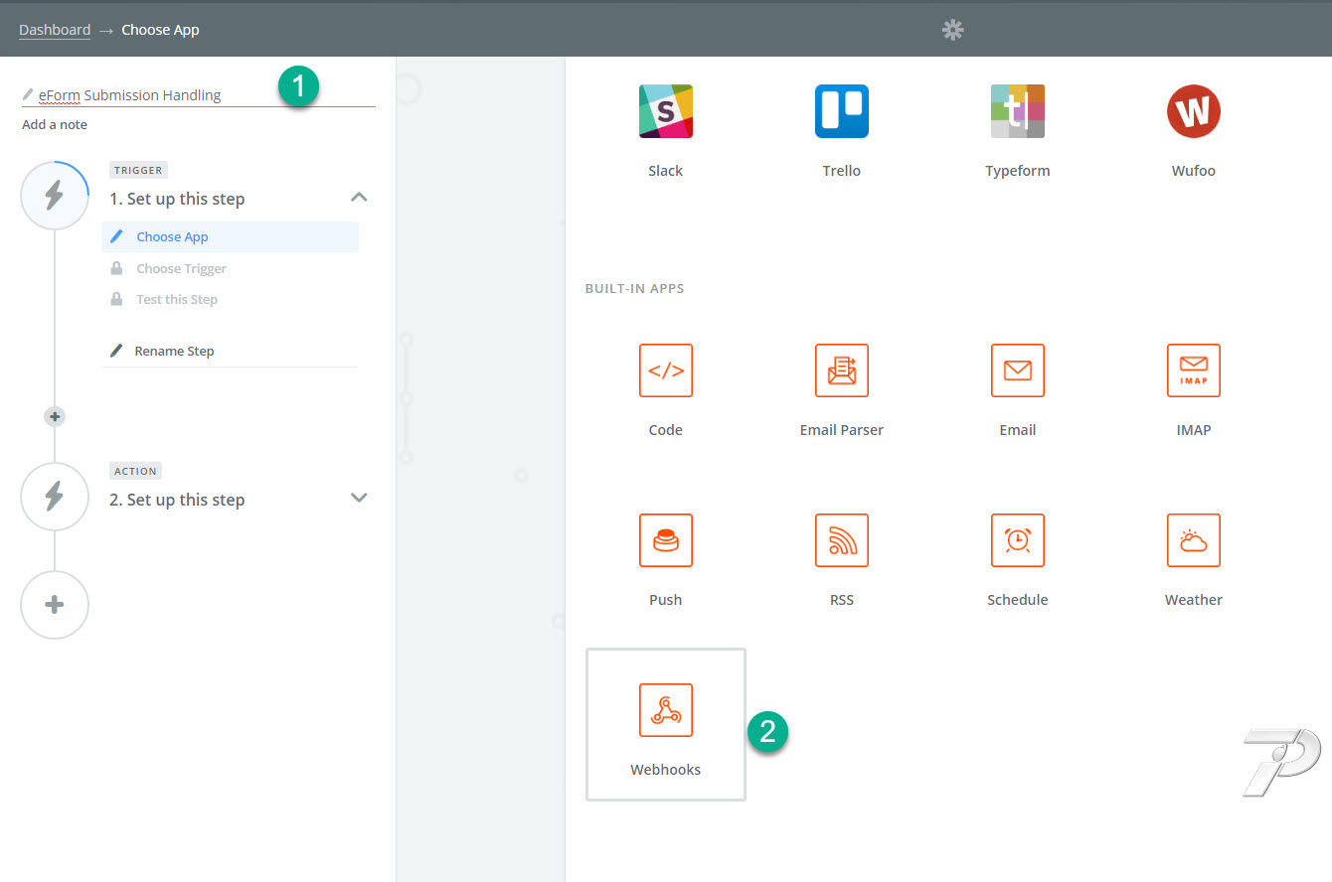Choose the Webhooks app icon
This screenshot has height=882, width=1332.
tap(665, 710)
